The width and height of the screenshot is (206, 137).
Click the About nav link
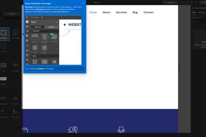pos(106,12)
